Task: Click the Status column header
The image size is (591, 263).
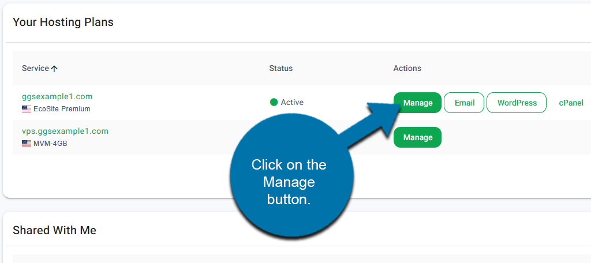Action: [x=280, y=68]
